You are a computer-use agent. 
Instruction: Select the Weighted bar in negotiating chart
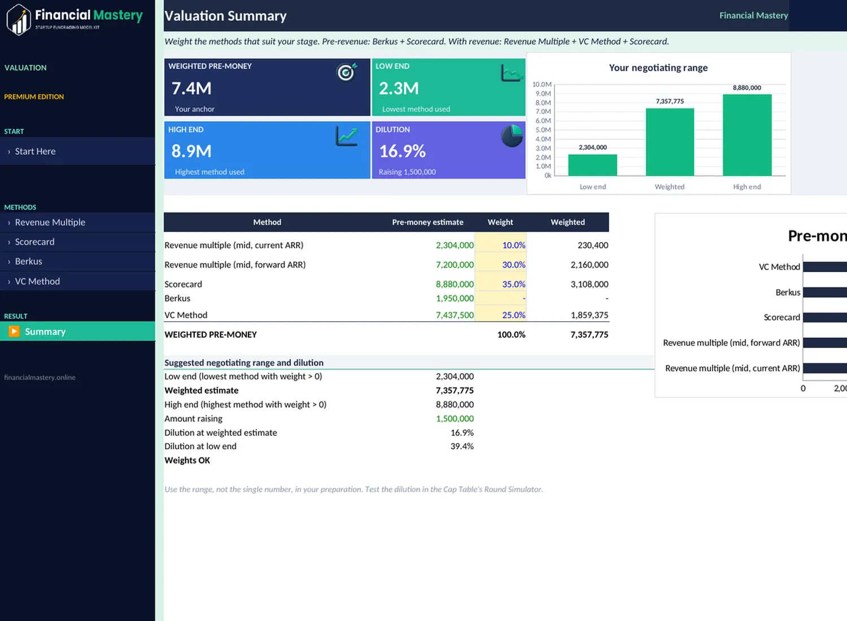(x=670, y=142)
